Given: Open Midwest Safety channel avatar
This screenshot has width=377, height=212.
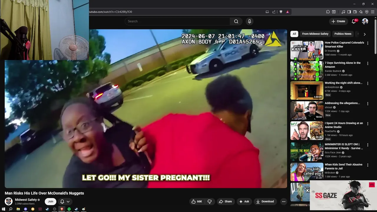Looking at the screenshot, I should [9, 201].
